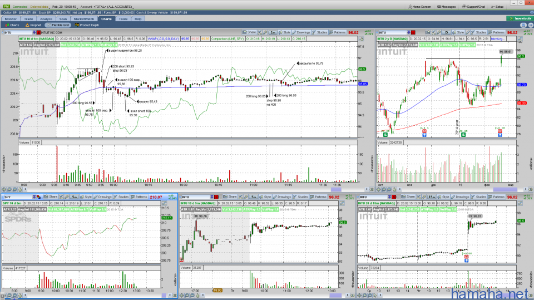Open Style in the INTU 15m chart

pos(443,196)
